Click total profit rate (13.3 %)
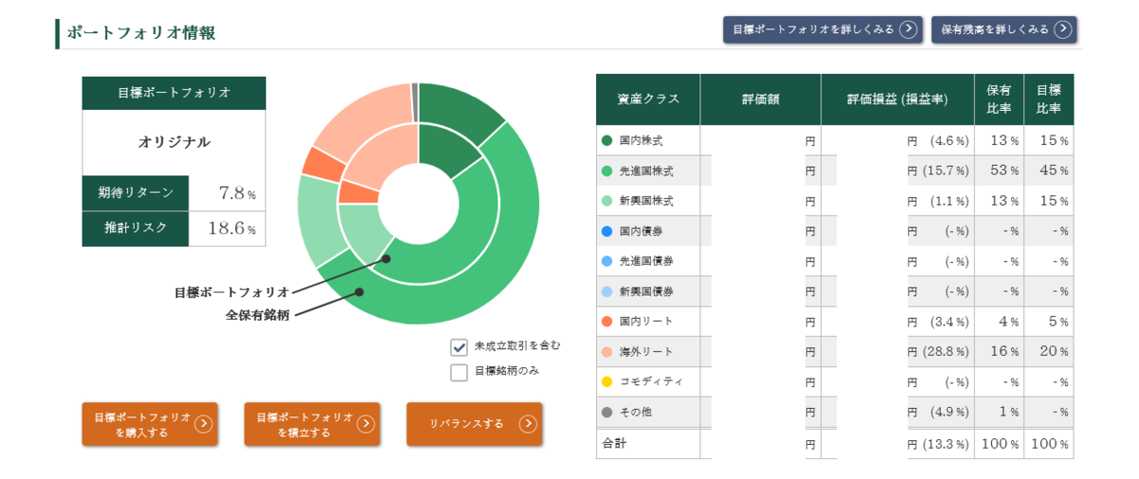The image size is (1139, 479). [x=946, y=443]
